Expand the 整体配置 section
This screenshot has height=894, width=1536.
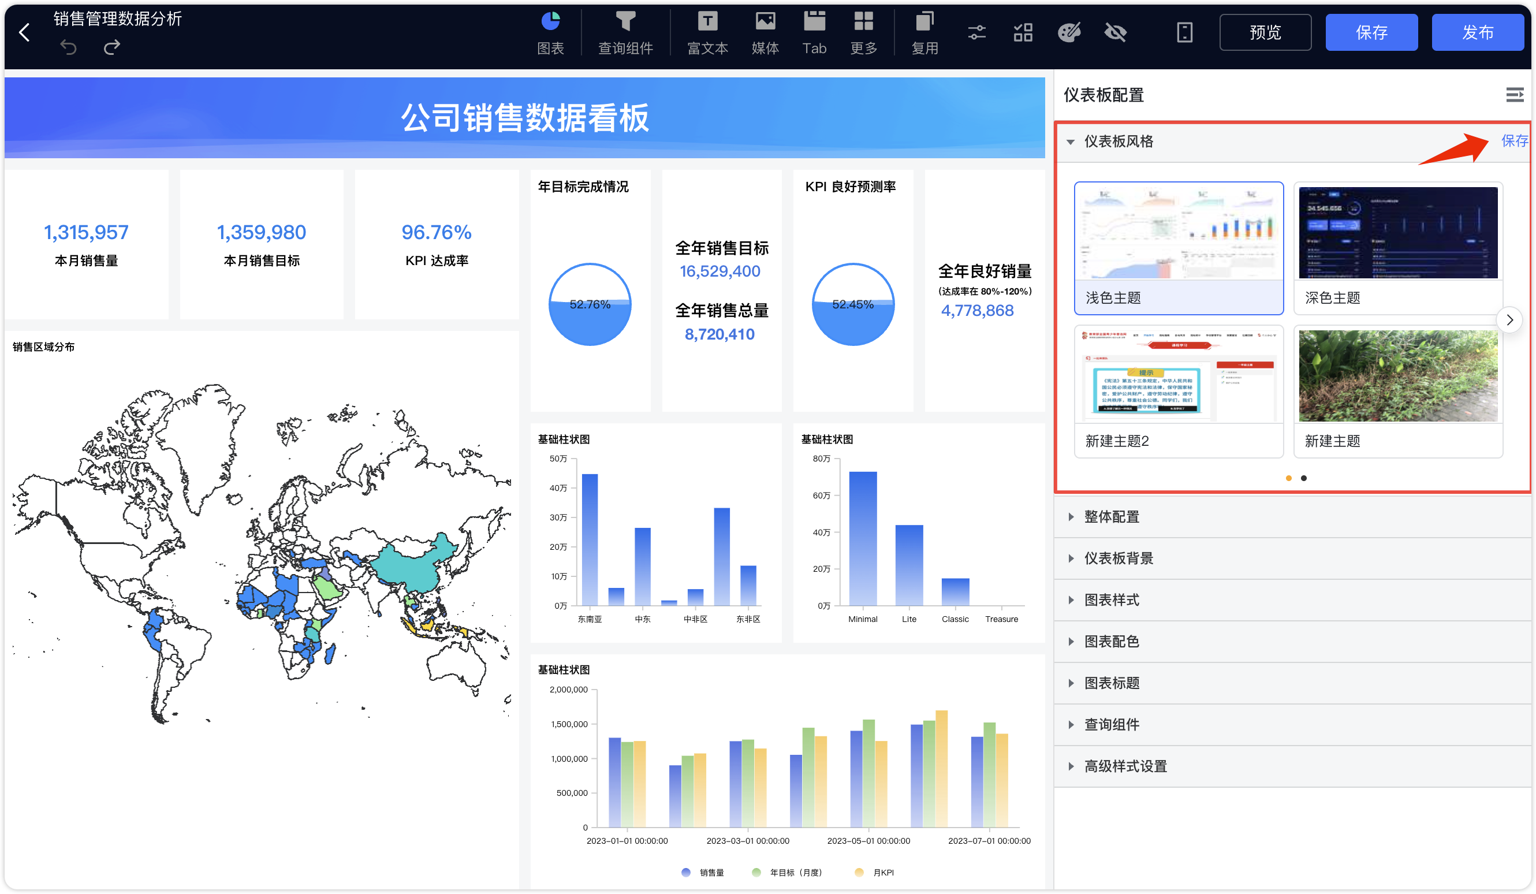pos(1292,517)
